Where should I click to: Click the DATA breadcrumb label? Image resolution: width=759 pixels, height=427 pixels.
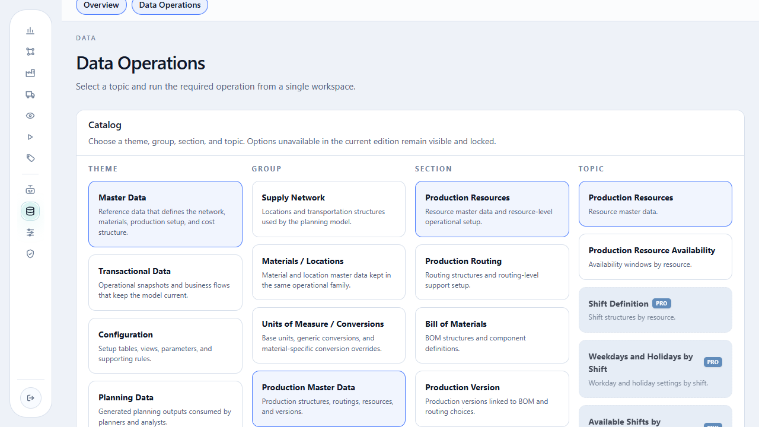pos(86,38)
